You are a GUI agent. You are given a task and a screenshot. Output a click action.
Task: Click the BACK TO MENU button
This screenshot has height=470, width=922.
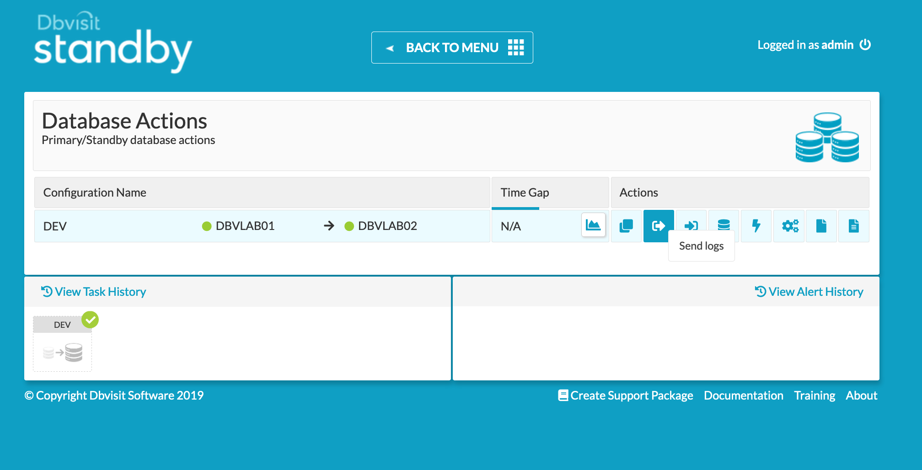coord(452,48)
